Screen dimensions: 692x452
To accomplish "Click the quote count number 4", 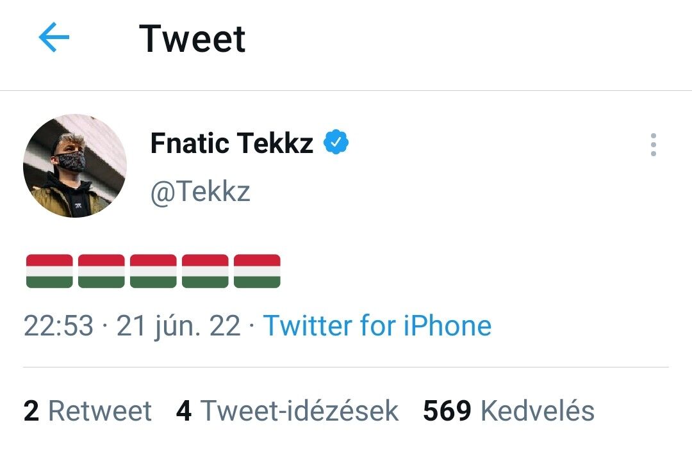I will [x=184, y=411].
